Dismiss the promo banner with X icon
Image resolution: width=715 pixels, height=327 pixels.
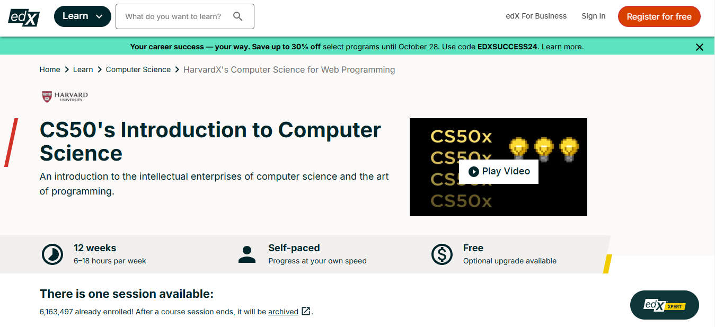(x=700, y=47)
